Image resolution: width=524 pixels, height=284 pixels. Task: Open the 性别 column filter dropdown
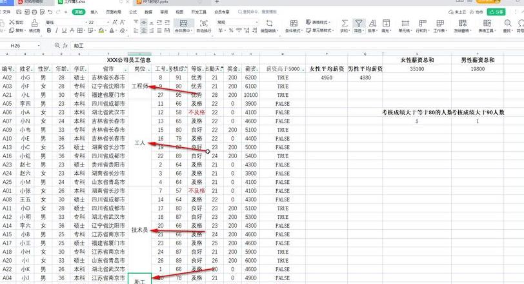50,70
